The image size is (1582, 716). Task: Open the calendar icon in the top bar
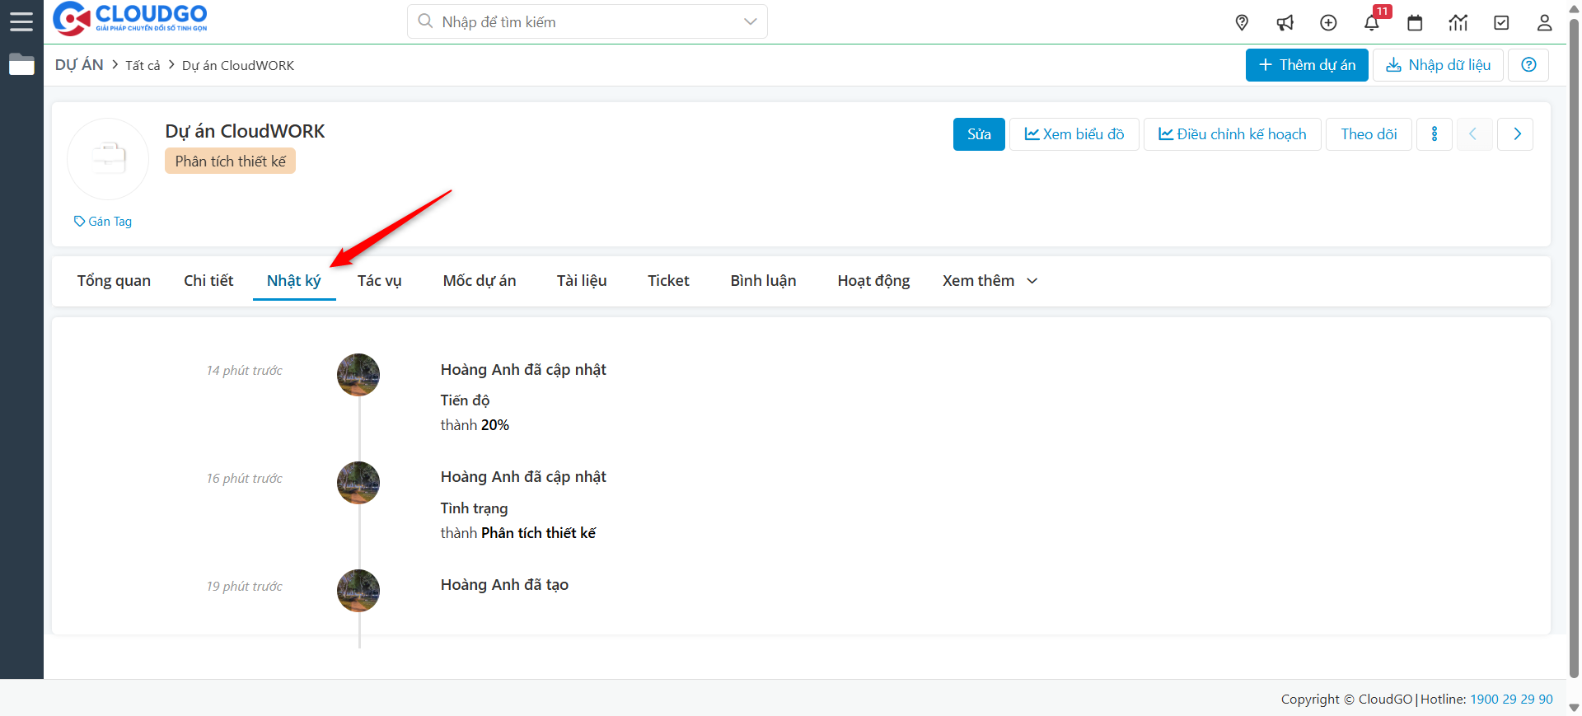[x=1415, y=22]
